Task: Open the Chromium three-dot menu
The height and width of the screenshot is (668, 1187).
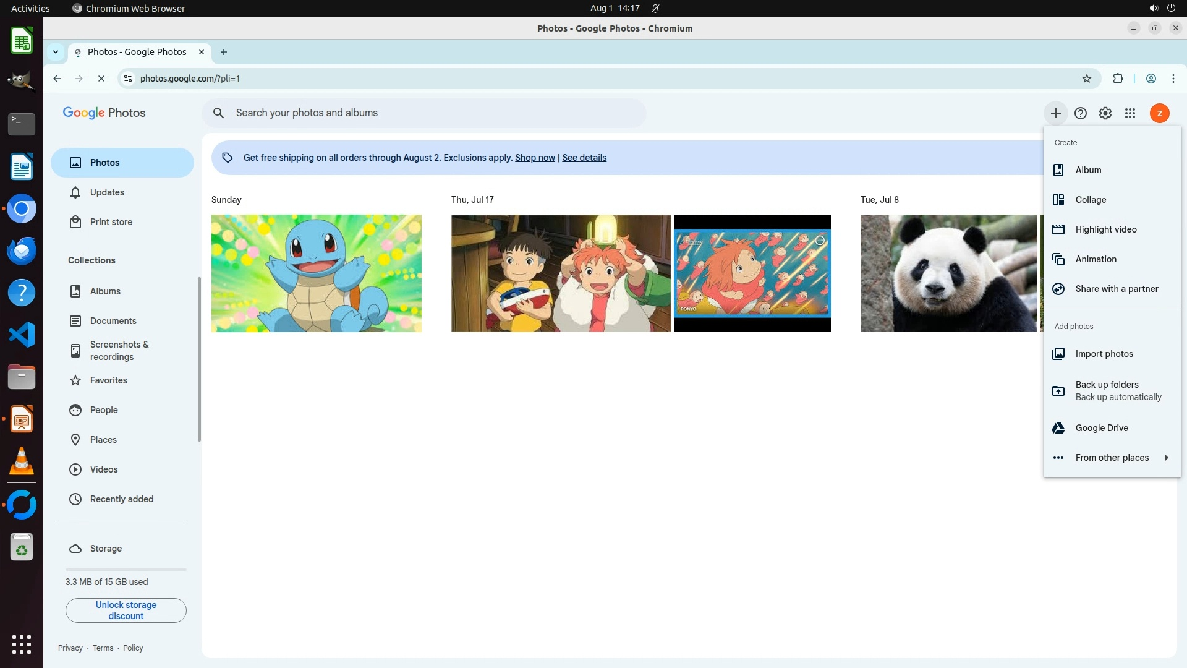Action: tap(1173, 79)
